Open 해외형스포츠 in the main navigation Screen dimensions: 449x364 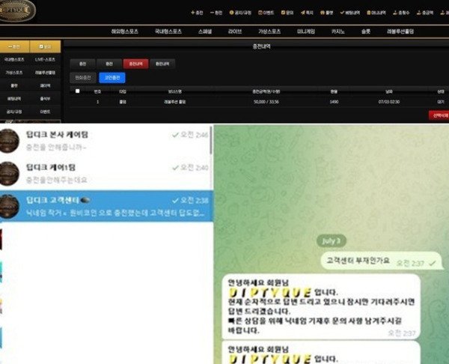pos(124,31)
